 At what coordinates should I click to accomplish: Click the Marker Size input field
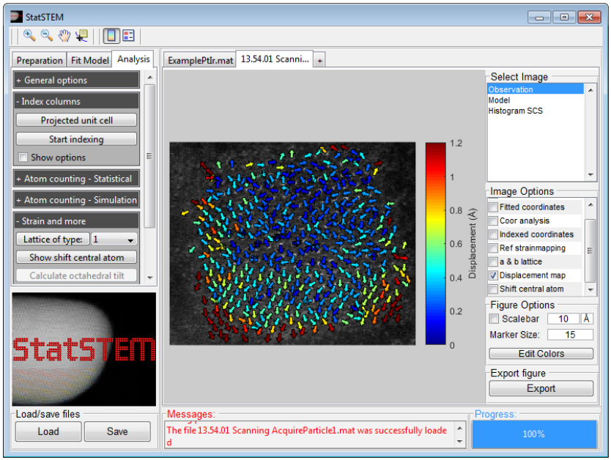tap(569, 335)
